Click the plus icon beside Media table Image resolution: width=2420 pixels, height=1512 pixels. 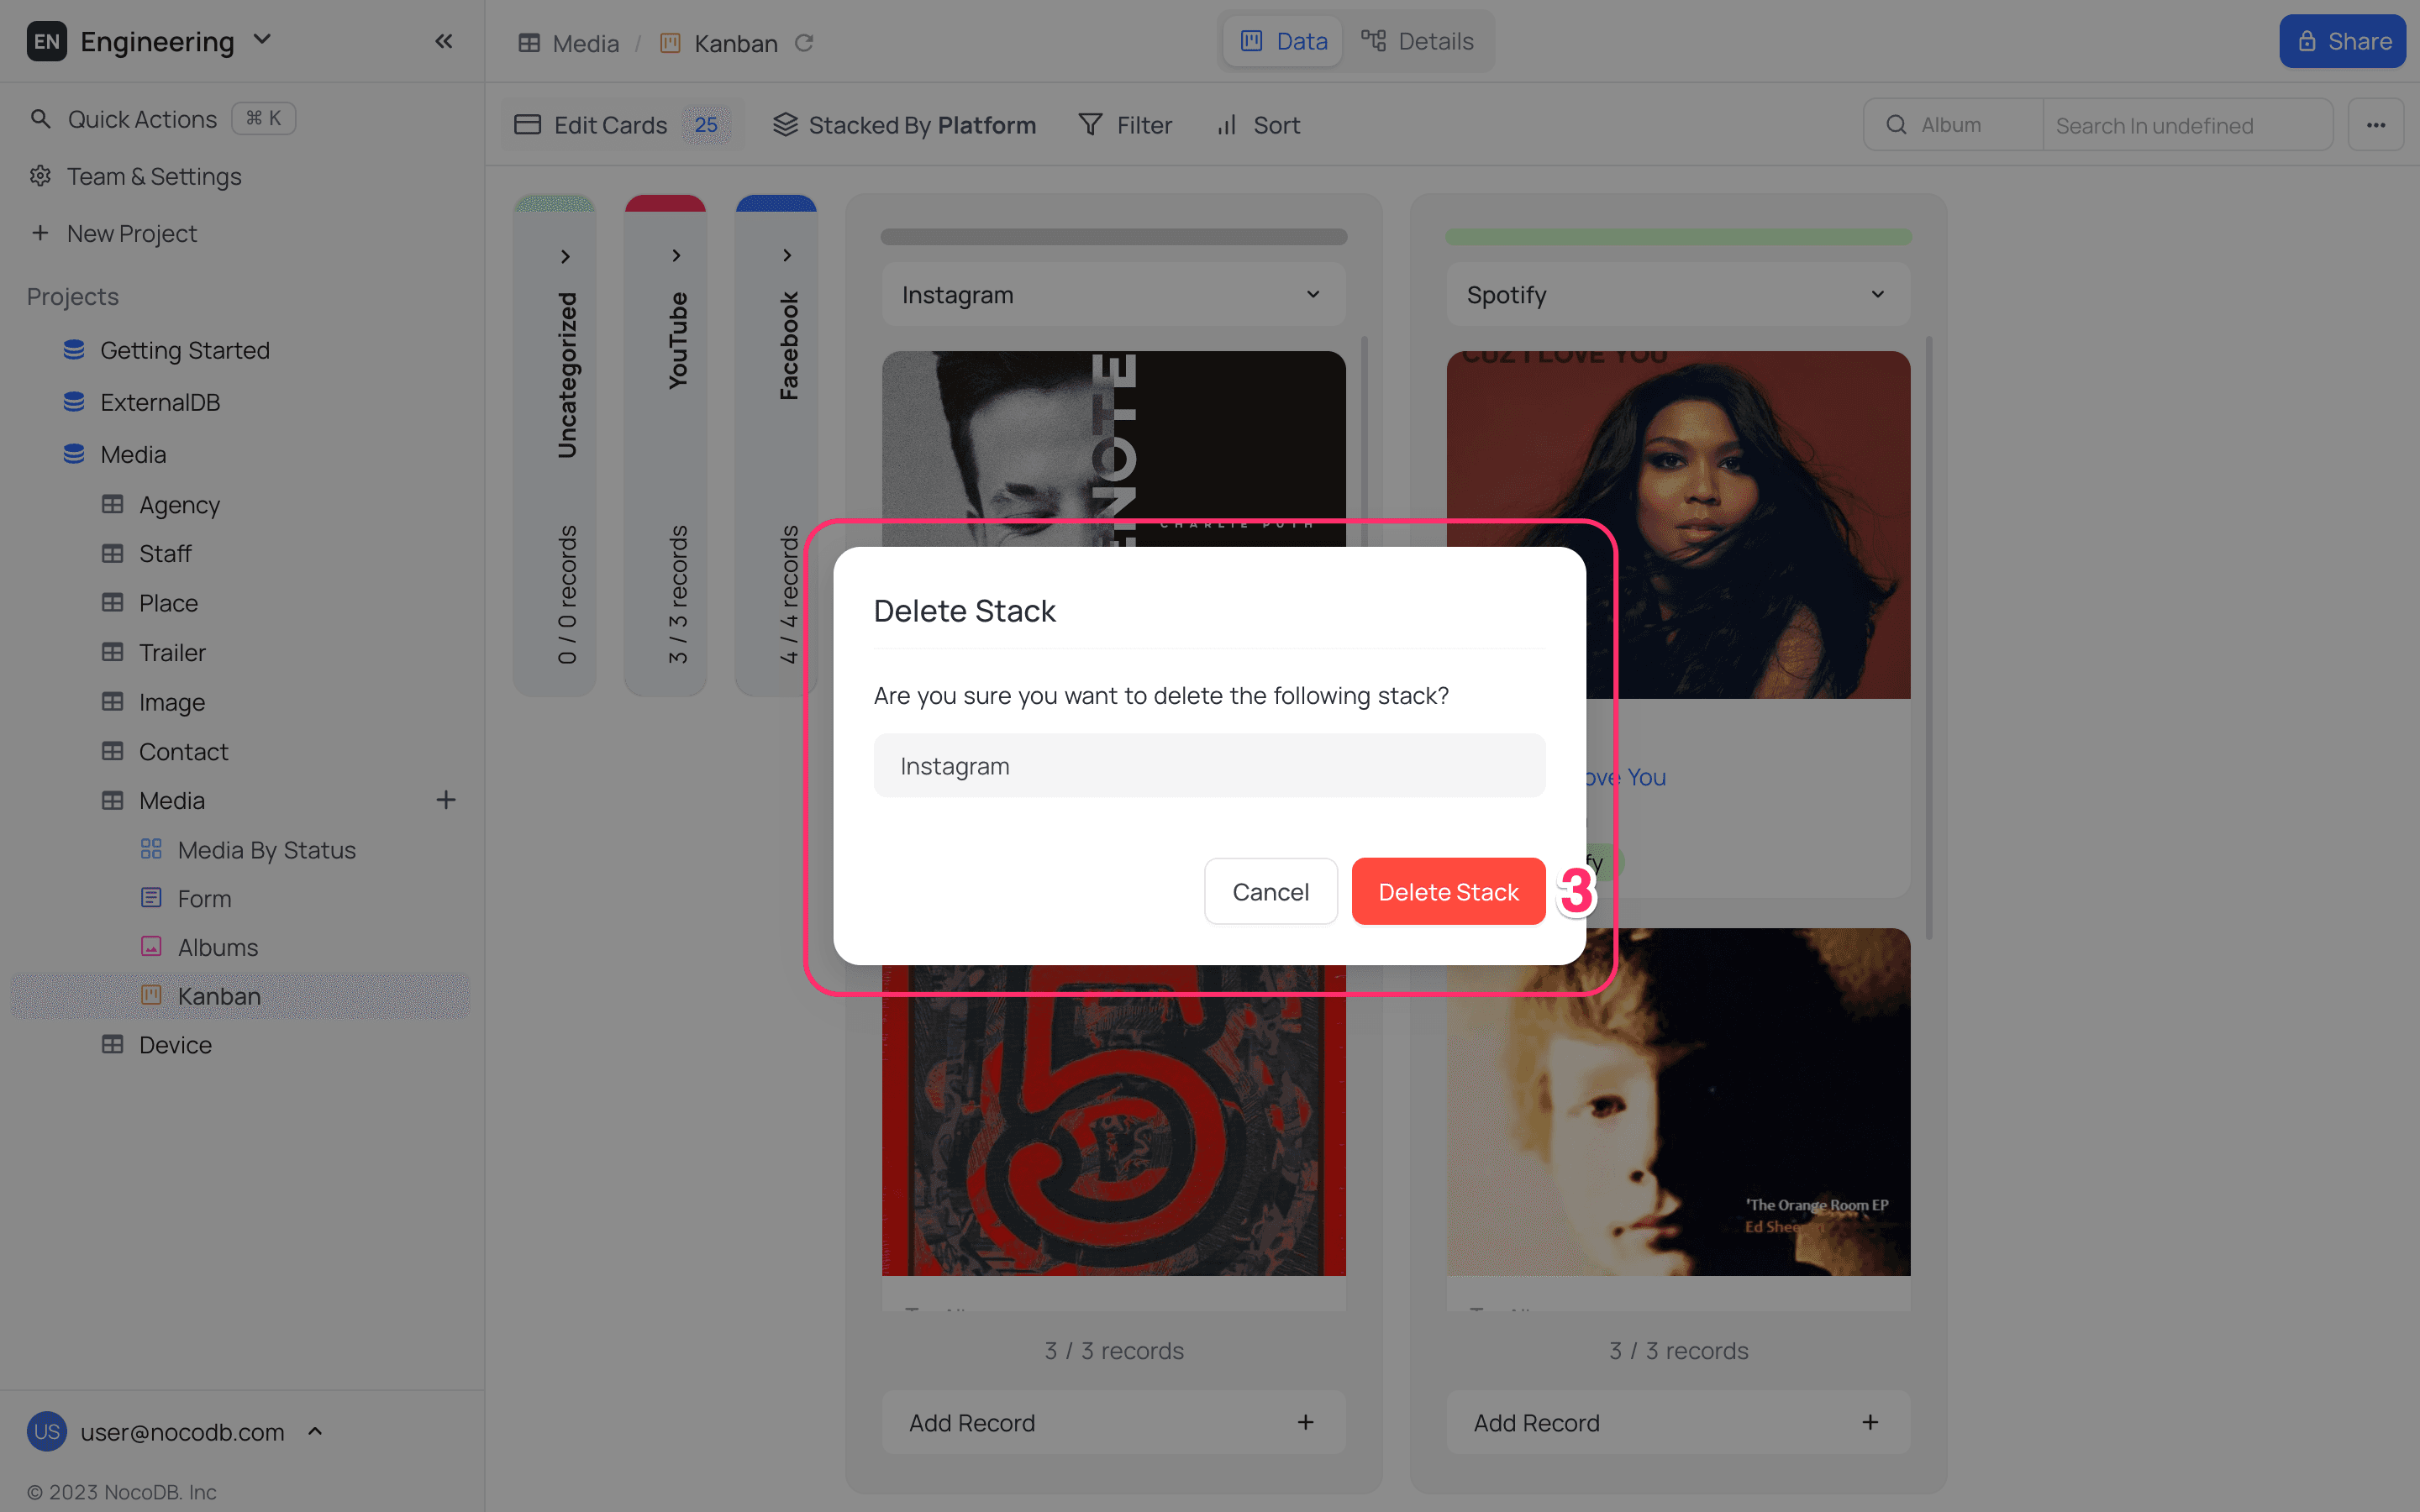click(x=446, y=800)
